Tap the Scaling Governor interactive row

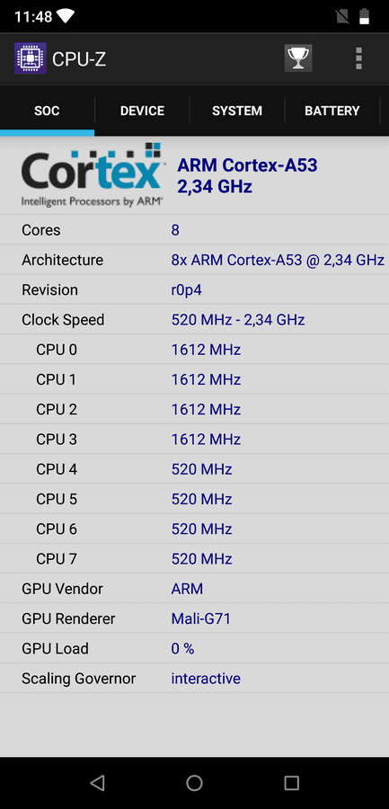click(x=194, y=678)
